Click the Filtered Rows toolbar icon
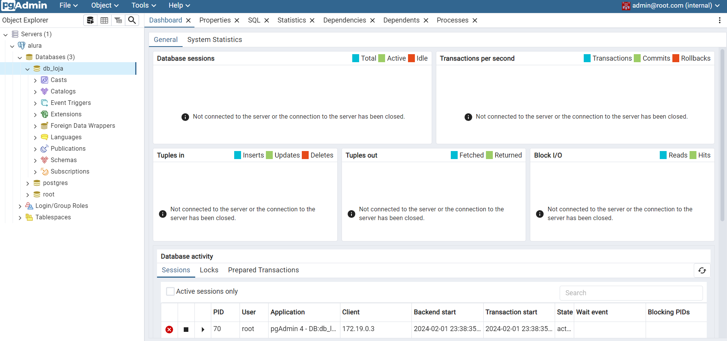Viewport: 727px width, 341px height. pos(118,20)
